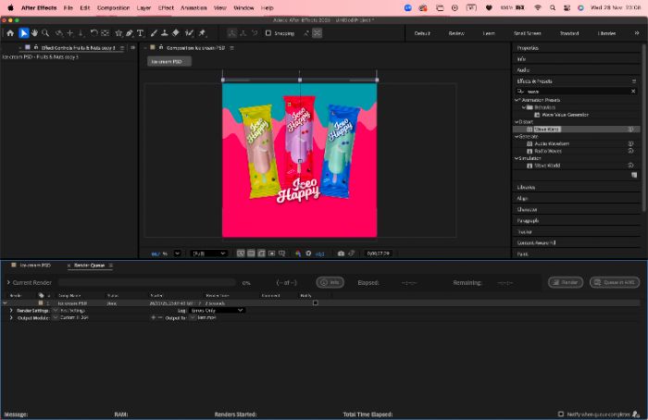Select the Zoom magnifier tool

(45, 33)
